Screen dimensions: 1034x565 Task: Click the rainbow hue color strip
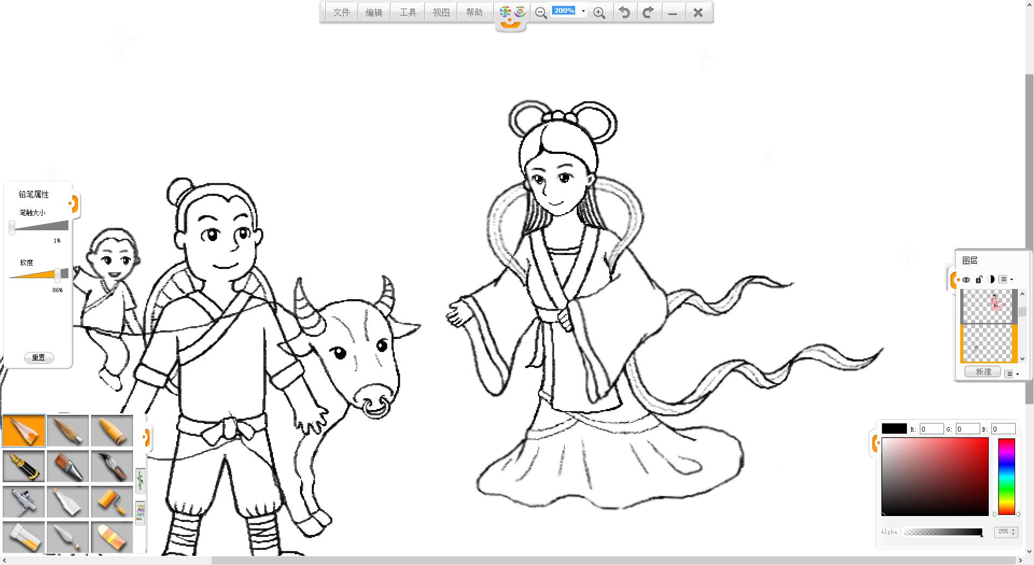(x=1007, y=476)
